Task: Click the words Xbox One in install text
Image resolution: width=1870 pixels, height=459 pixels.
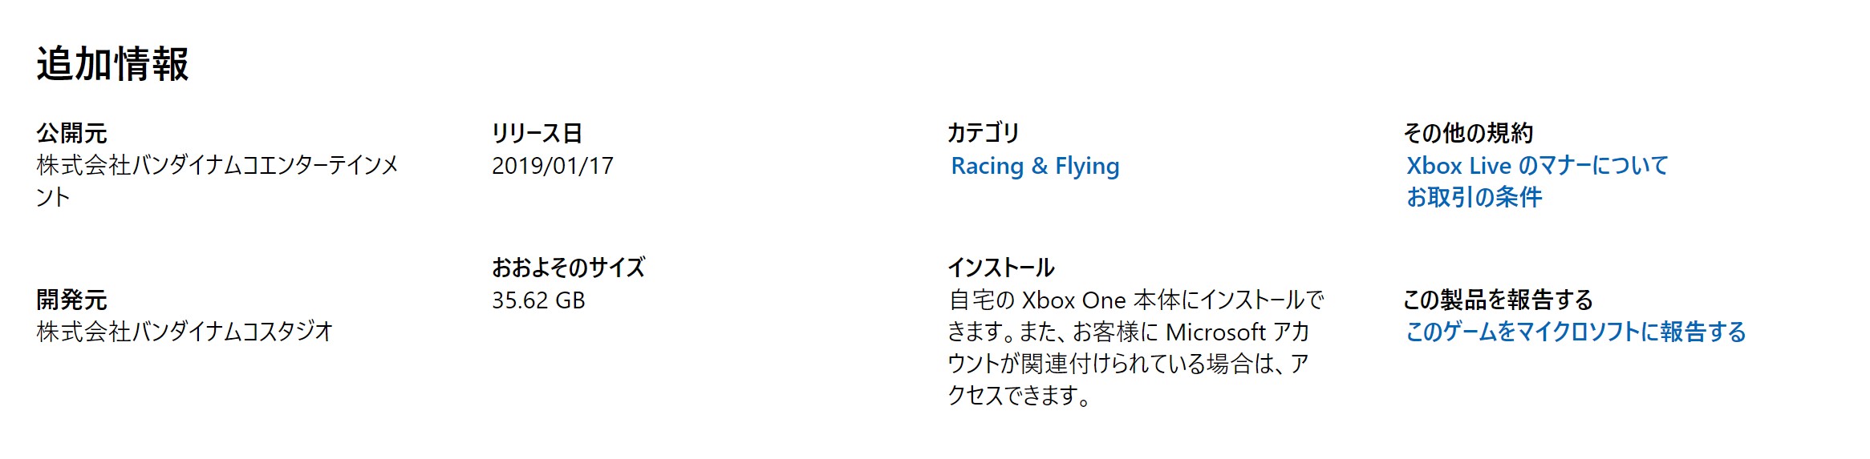Action: pos(1073,300)
